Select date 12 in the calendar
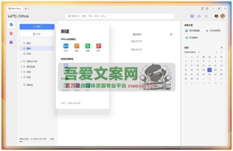 coord(209,65)
